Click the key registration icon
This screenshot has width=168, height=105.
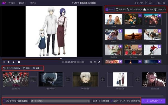point(146,3)
